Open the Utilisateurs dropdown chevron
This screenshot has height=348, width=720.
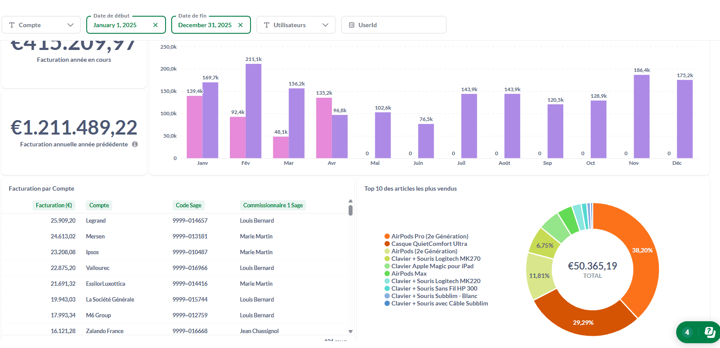[325, 25]
